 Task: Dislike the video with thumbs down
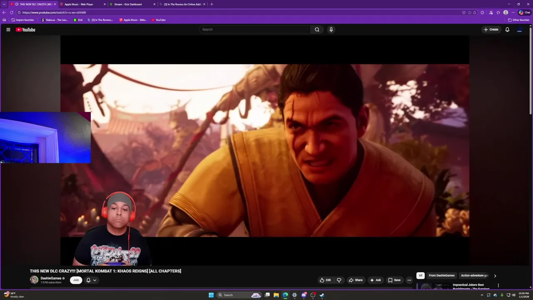(x=339, y=280)
